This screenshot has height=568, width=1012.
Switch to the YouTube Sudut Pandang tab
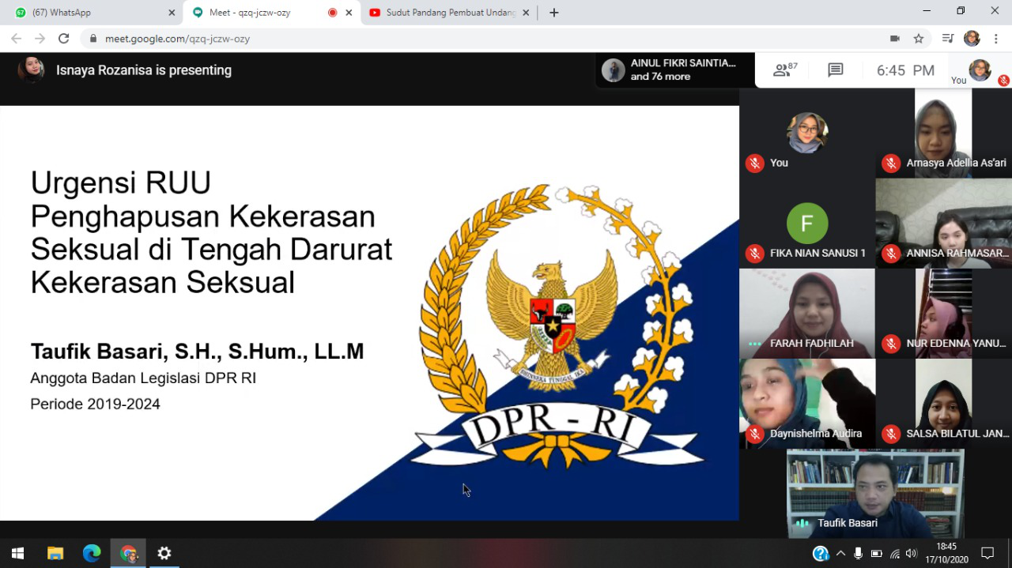450,13
